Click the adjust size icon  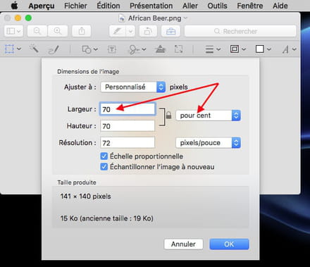coord(178,49)
